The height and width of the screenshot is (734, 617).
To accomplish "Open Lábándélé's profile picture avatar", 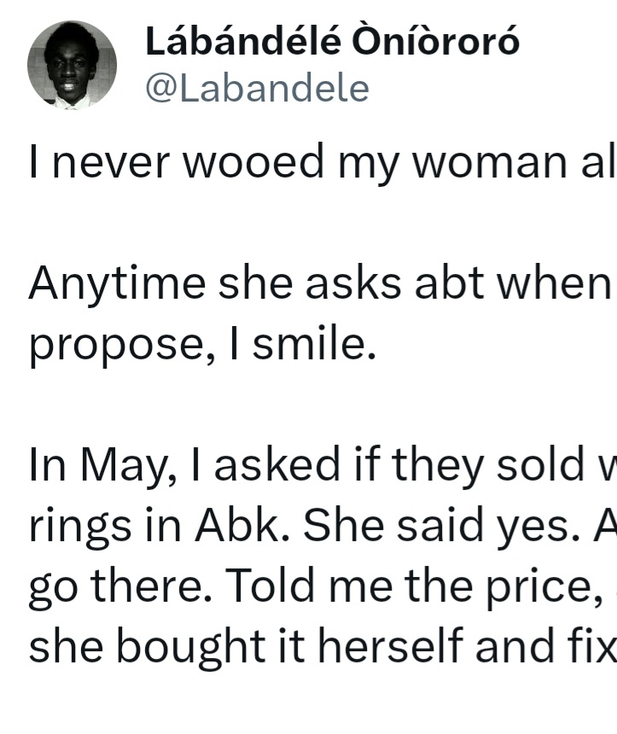I will pyautogui.click(x=72, y=65).
